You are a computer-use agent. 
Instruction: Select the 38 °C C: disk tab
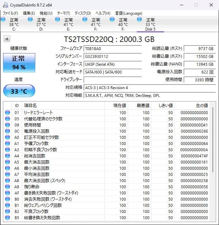[14, 24]
